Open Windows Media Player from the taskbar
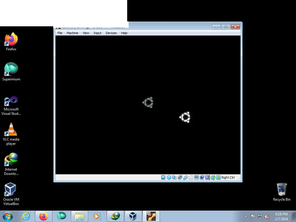 (97, 216)
